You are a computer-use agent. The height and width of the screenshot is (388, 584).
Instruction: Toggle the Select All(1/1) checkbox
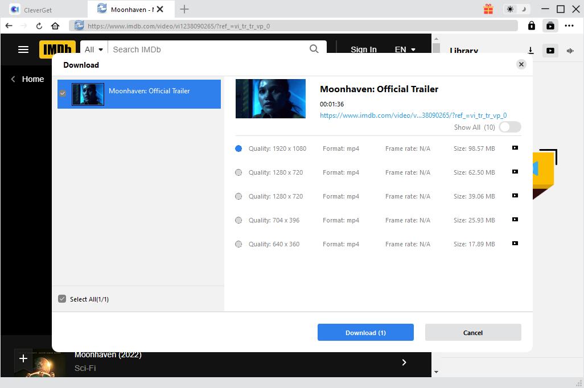pos(62,299)
